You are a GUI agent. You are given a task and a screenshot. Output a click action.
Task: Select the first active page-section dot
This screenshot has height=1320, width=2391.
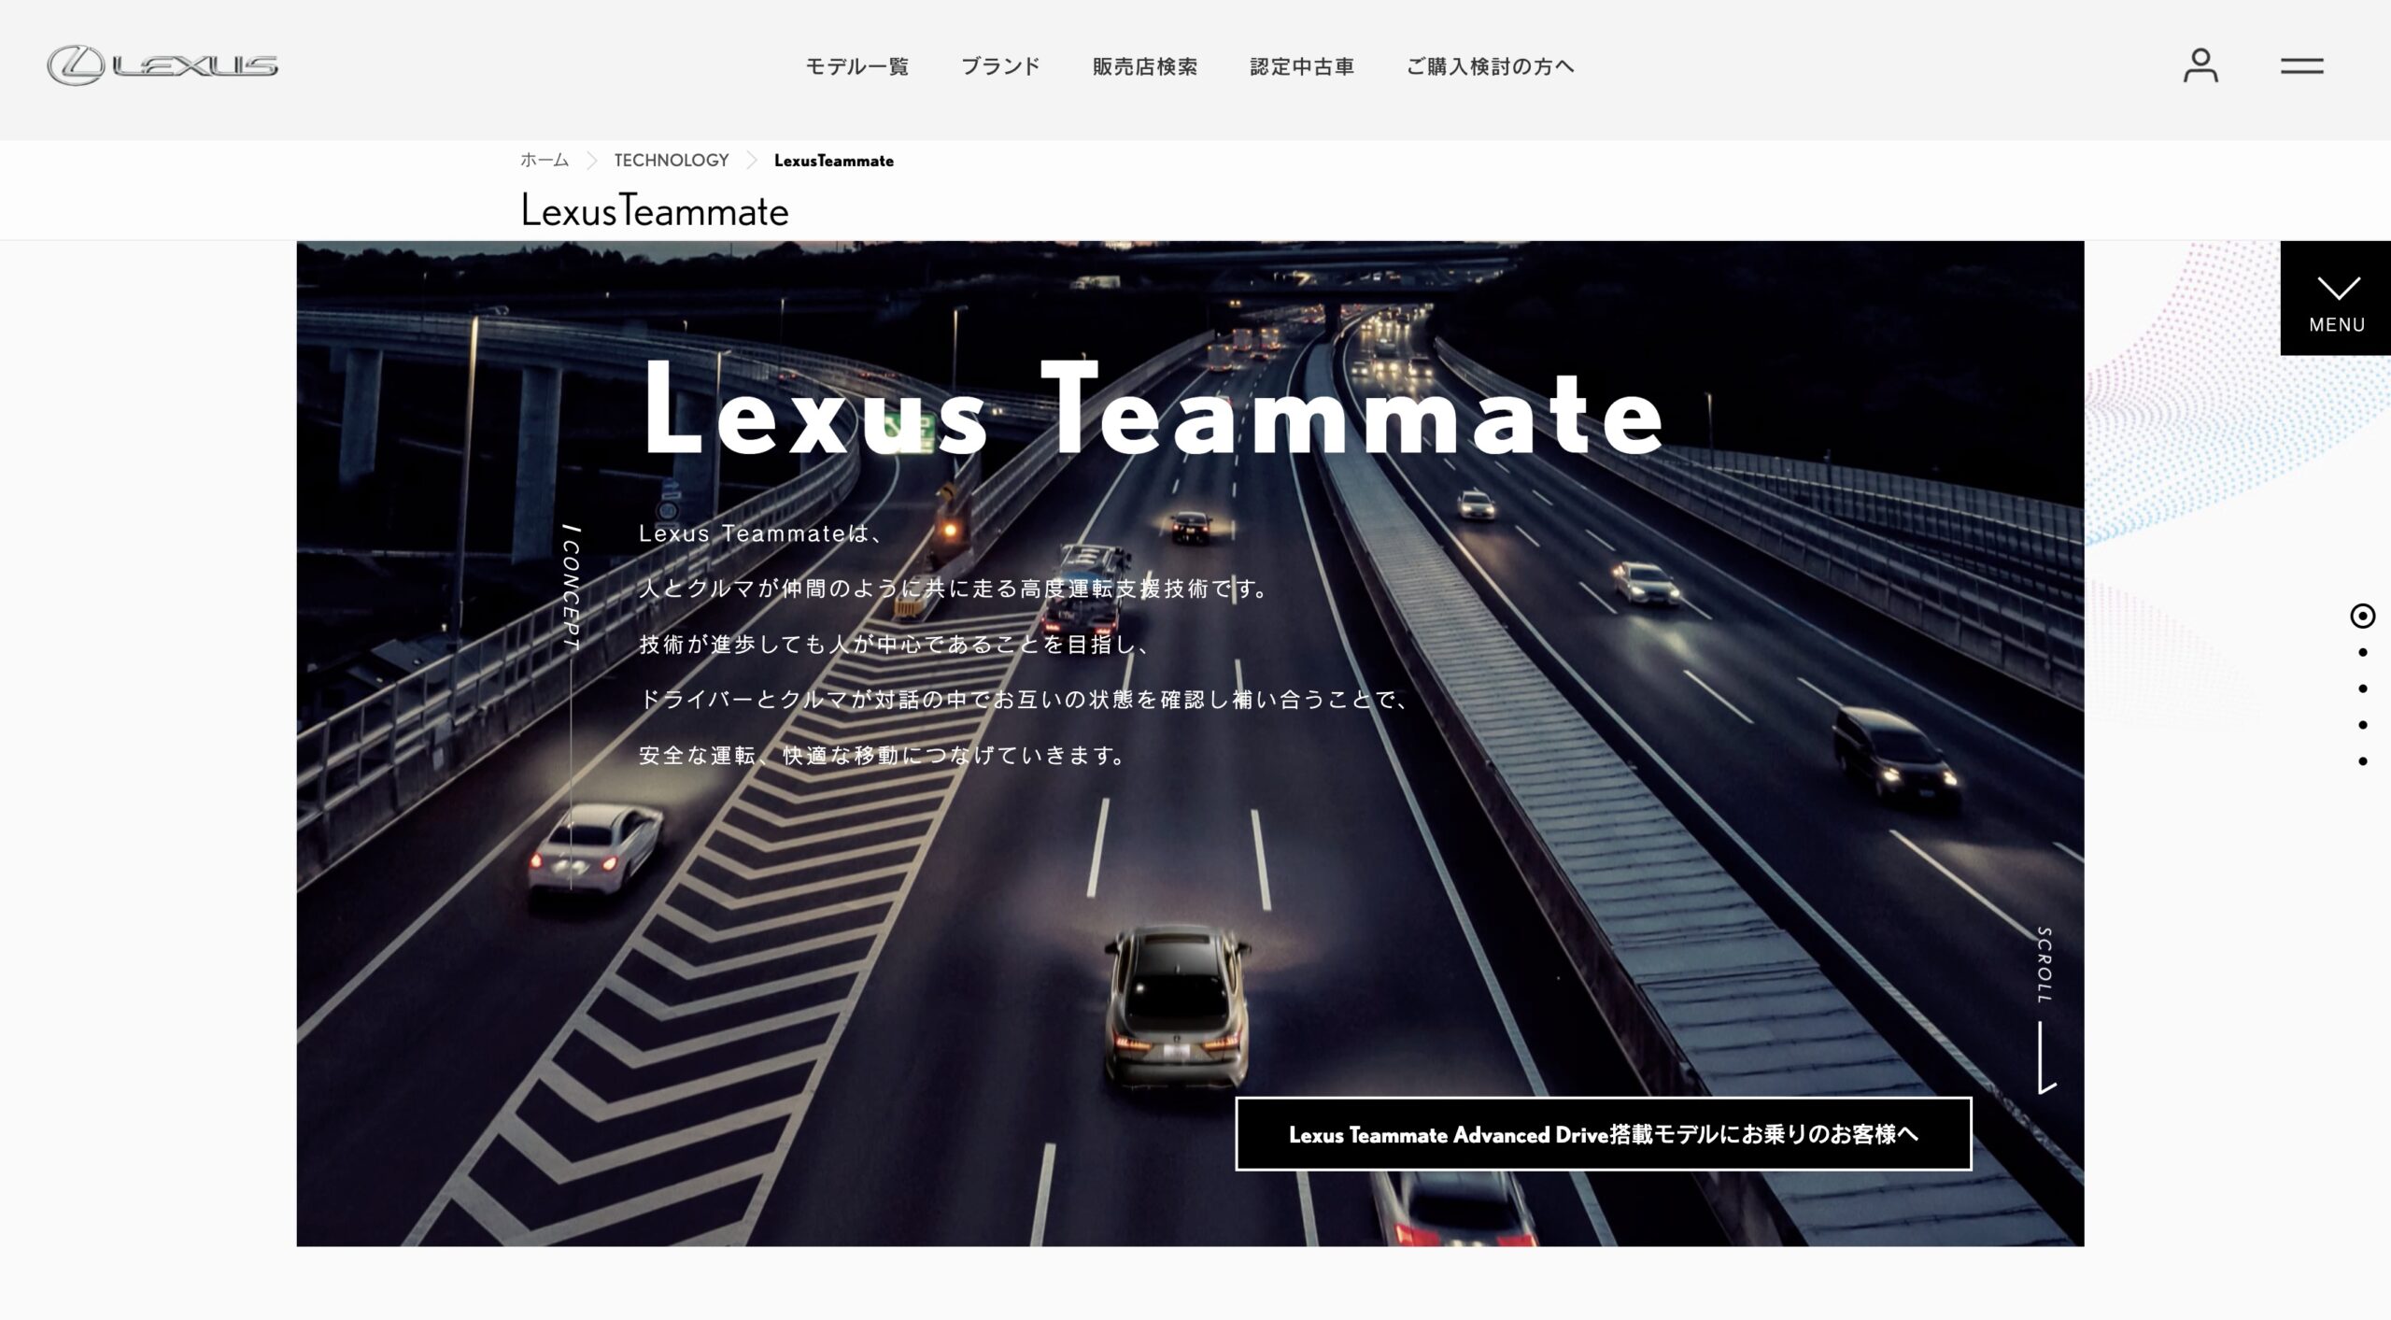[x=2362, y=616]
